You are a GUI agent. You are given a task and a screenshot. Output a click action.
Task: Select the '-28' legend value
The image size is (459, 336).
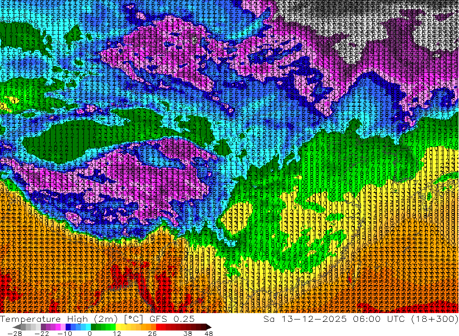(x=14, y=333)
